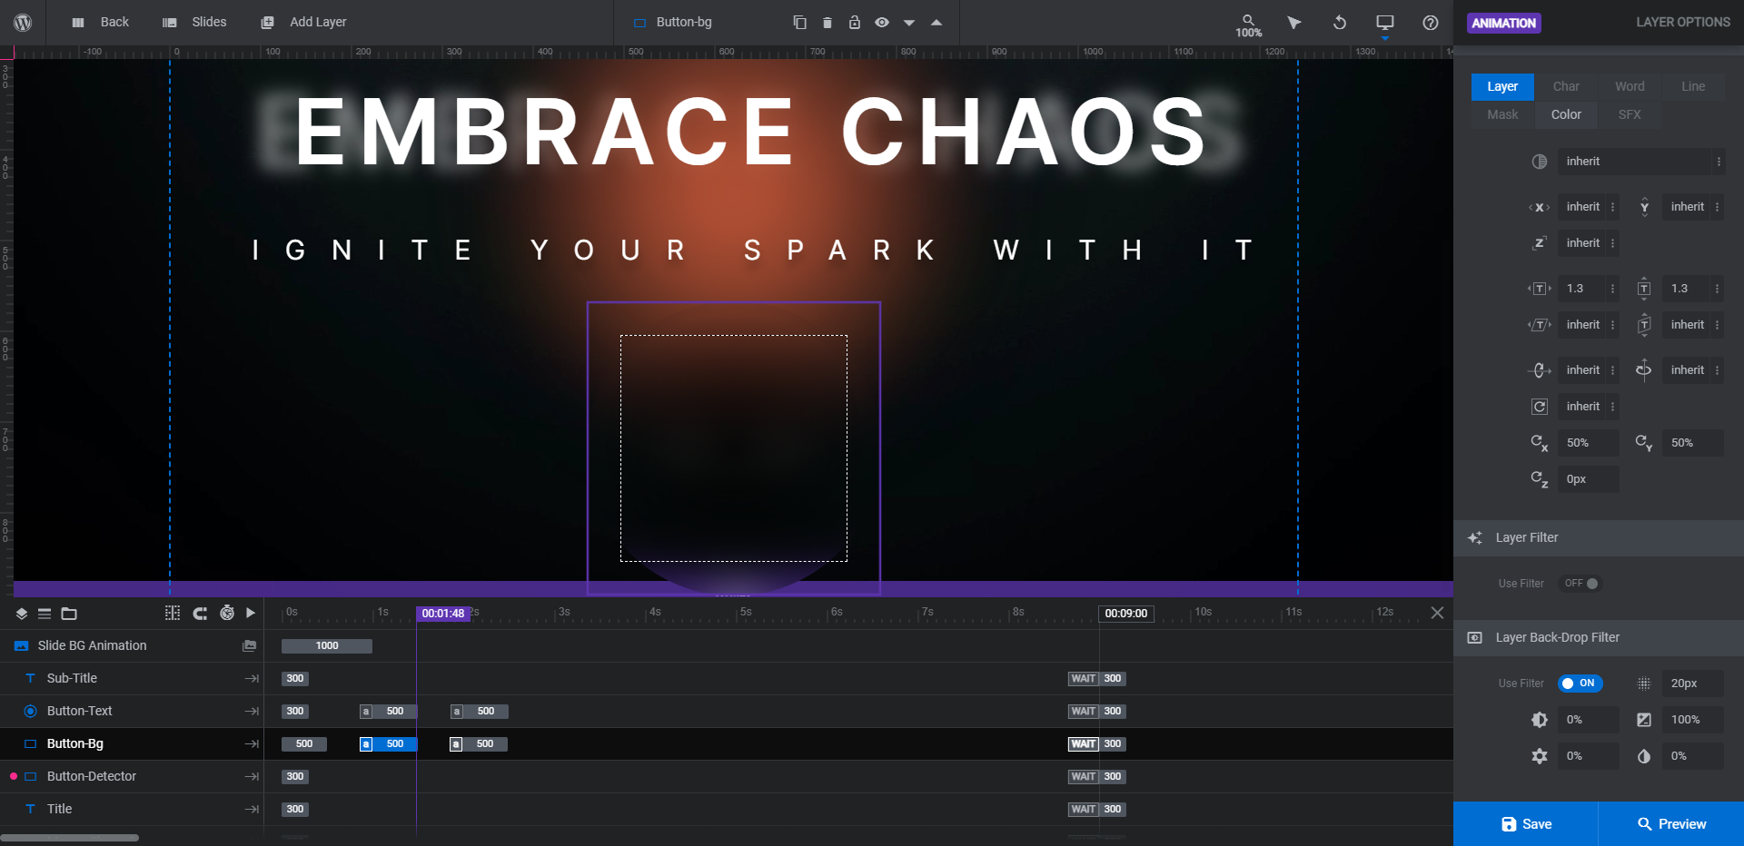This screenshot has width=1744, height=846.
Task: Turn on Layer Filter Use Filter toggle
Action: click(x=1581, y=584)
